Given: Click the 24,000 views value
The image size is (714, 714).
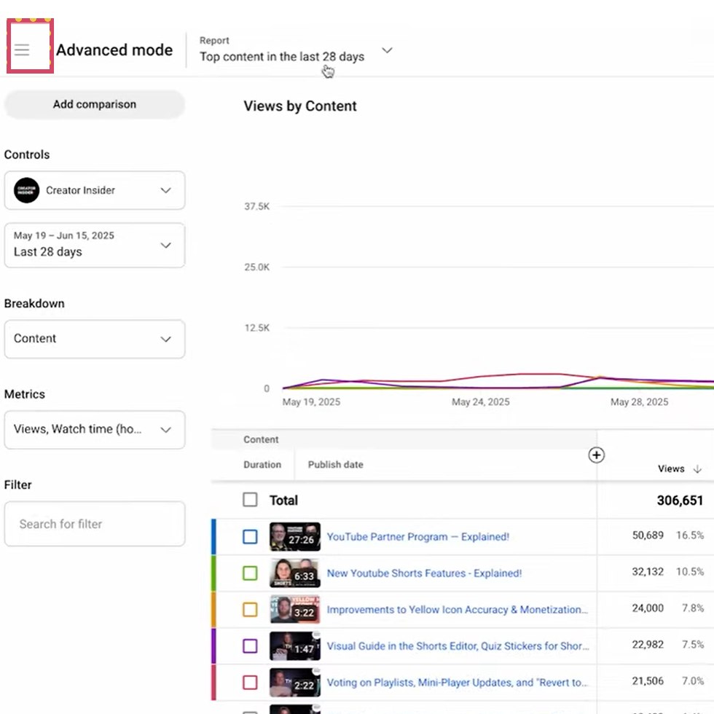Looking at the screenshot, I should coord(648,608).
